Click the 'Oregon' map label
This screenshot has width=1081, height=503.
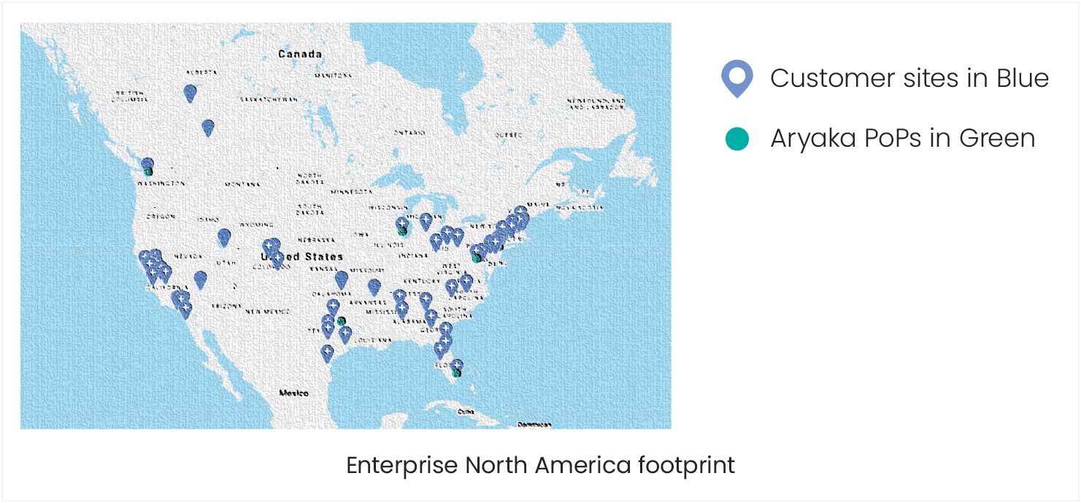point(161,217)
